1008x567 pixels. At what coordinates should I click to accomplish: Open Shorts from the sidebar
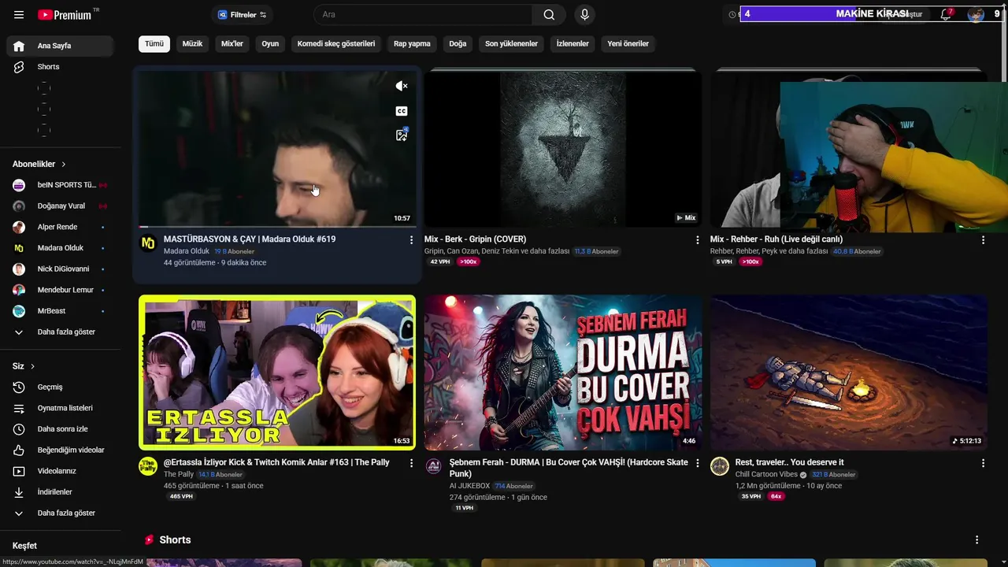60,67
